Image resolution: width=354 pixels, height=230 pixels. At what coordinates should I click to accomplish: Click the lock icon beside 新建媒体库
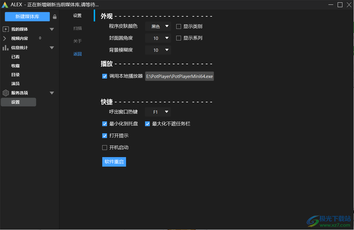point(55,17)
